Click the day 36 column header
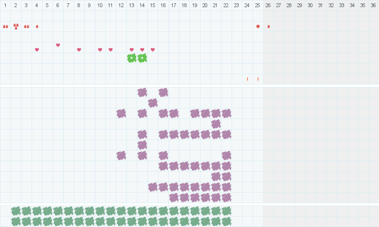379x227 pixels. click(373, 5)
